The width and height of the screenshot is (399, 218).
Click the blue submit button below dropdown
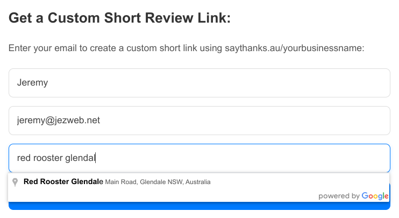199,206
